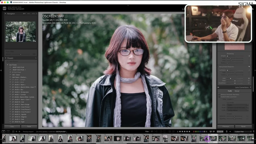Image resolution: width=256 pixels, height=144 pixels.
Task: Filter by liked (heart) photos
Action: point(210,131)
